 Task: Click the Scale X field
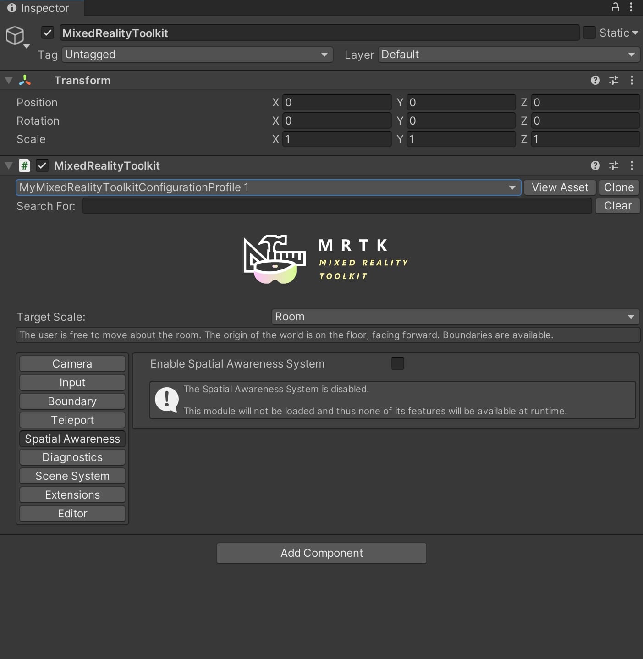pyautogui.click(x=337, y=139)
